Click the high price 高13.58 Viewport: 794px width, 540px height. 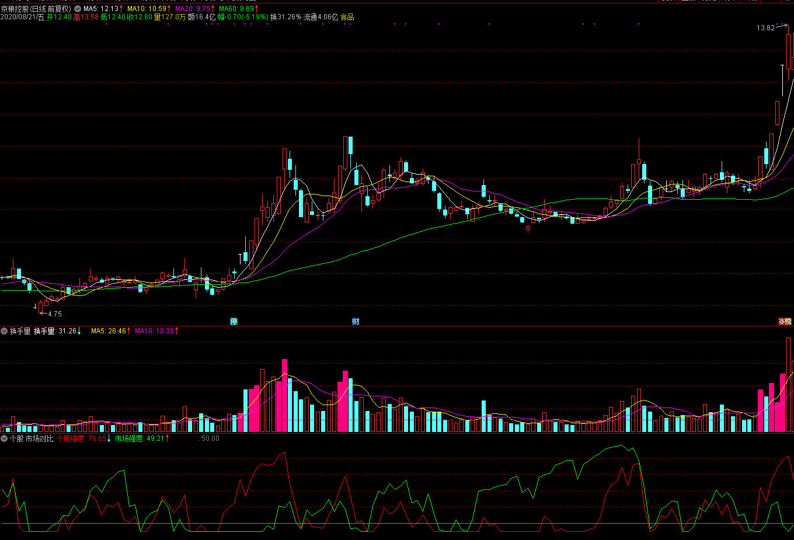86,17
